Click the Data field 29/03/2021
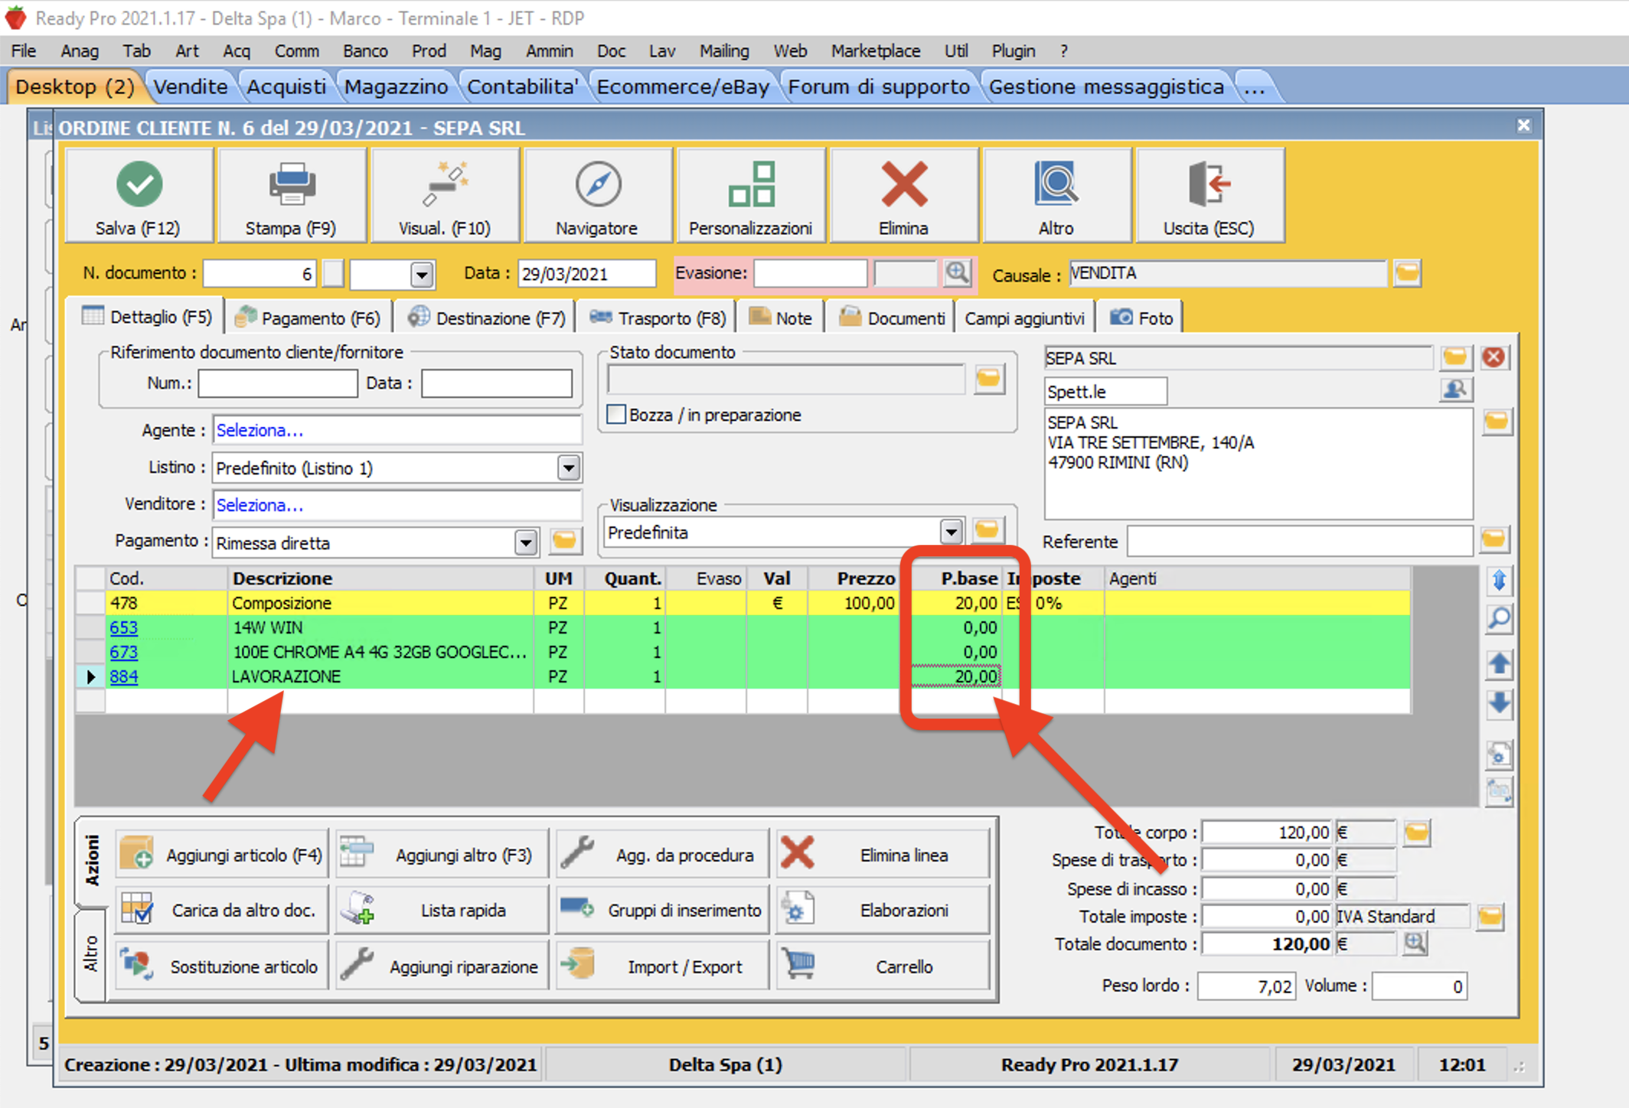 (x=586, y=274)
